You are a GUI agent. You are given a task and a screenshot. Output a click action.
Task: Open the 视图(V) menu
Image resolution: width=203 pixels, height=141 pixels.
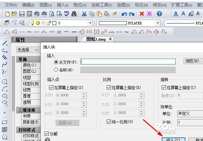[x=46, y=5]
